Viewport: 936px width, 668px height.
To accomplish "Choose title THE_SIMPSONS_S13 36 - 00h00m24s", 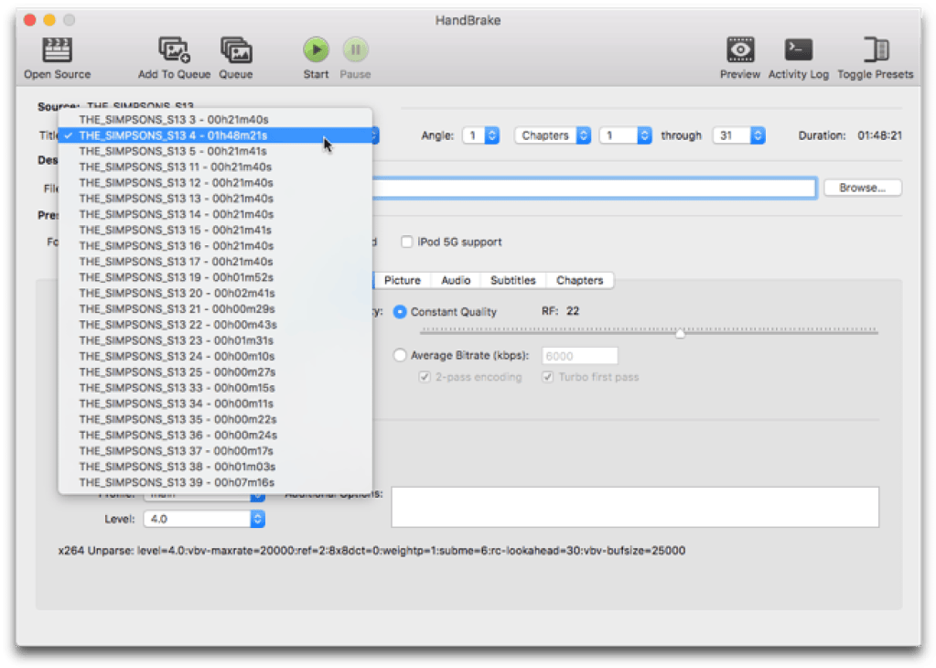I will coord(215,436).
